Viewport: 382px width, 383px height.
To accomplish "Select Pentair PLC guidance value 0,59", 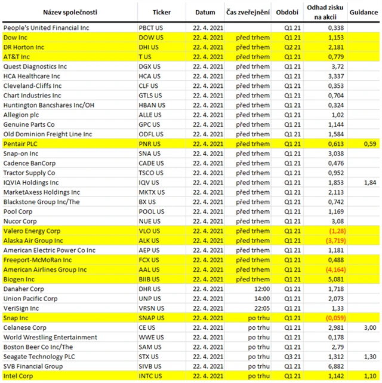I will pyautogui.click(x=370, y=144).
